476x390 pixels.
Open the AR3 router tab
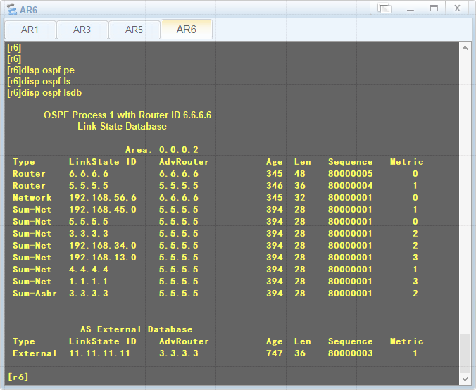coord(82,30)
